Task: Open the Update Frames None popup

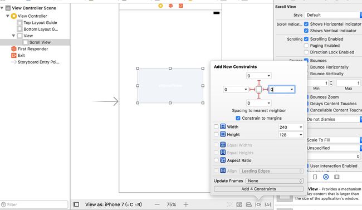Action: (275, 181)
